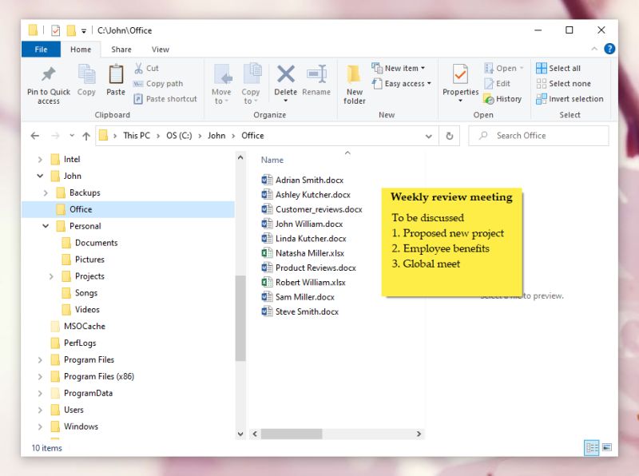Viewport: 639px width, 476px height.
Task: Click the navigation pane vertical scrollbar thumb
Action: [x=240, y=318]
